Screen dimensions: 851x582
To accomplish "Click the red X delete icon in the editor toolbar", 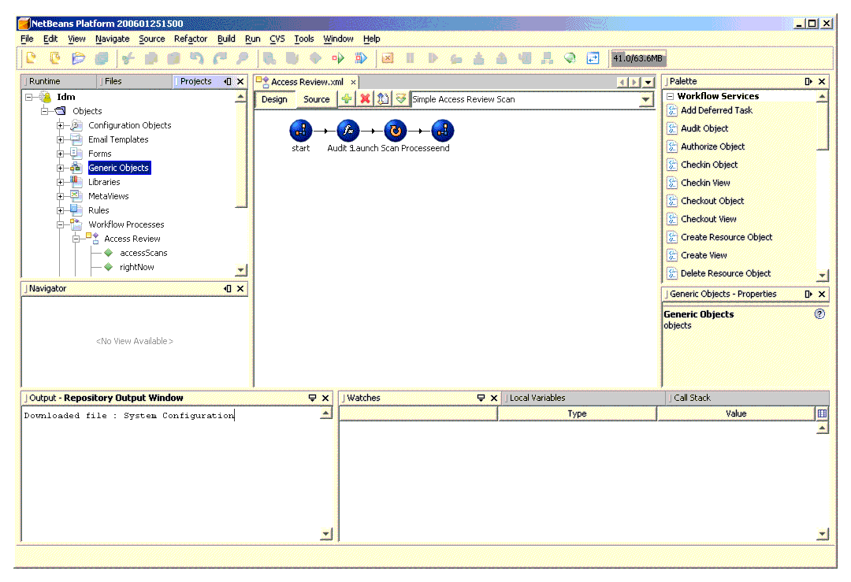I will pyautogui.click(x=365, y=98).
